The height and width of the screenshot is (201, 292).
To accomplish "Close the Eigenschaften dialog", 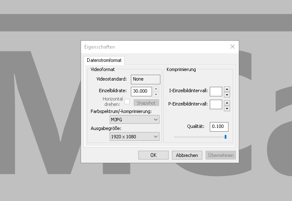I will point(233,47).
